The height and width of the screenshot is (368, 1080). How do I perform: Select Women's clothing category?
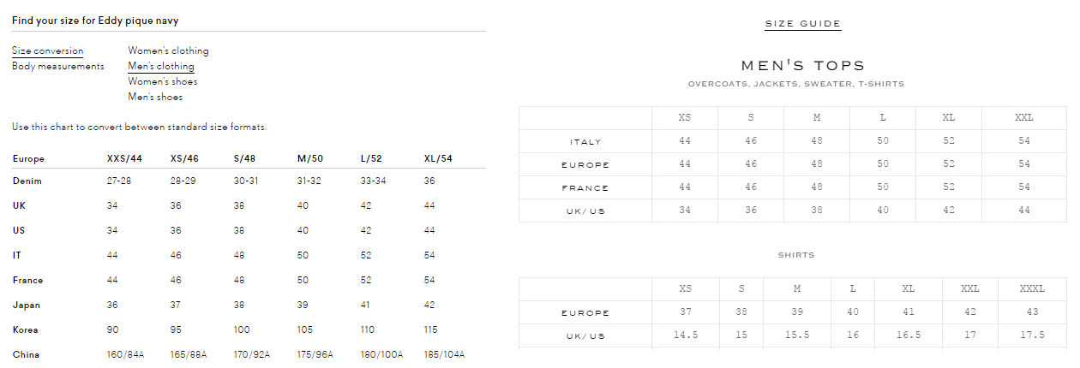168,50
